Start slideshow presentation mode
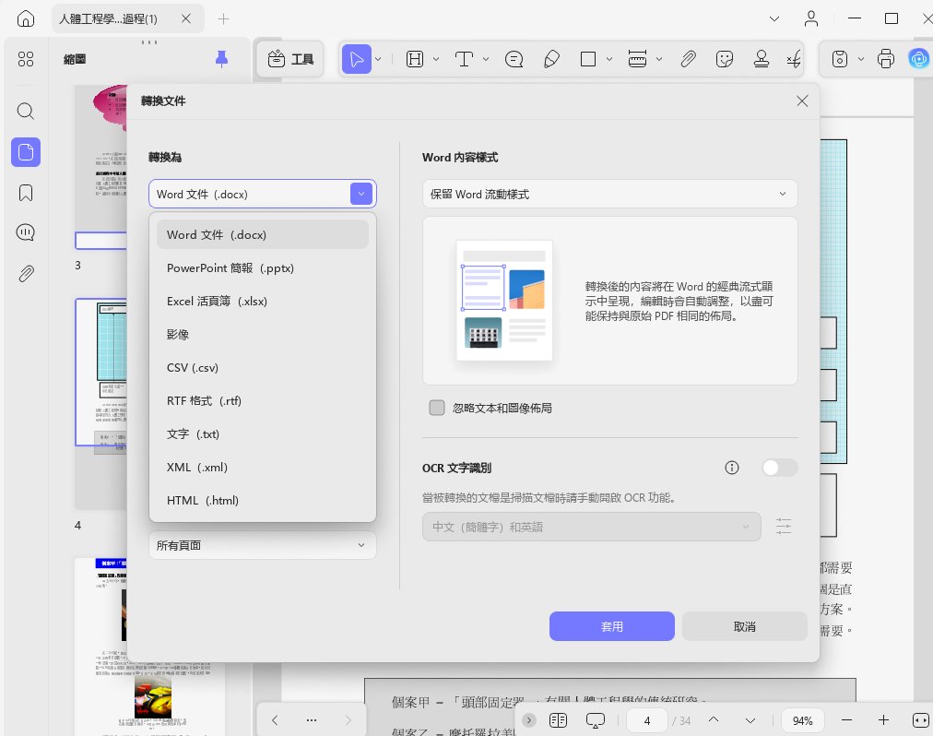Screen dimensions: 933x736 [x=595, y=720]
